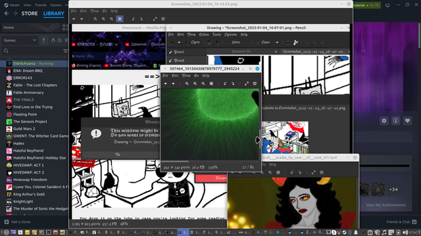Zoom out within Screenshot_2025-01-04_16-14-22 viewer toolbar
The image size is (421, 236).
pyautogui.click(x=103, y=19)
